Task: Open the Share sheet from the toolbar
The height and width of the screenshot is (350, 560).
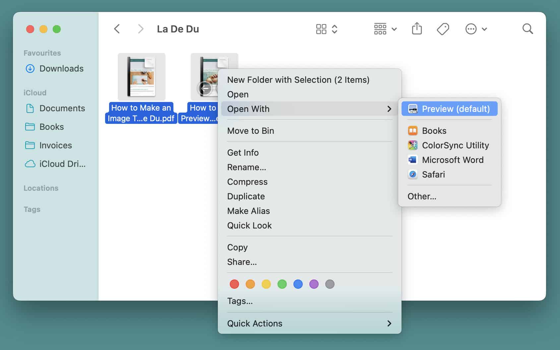Action: pyautogui.click(x=417, y=29)
